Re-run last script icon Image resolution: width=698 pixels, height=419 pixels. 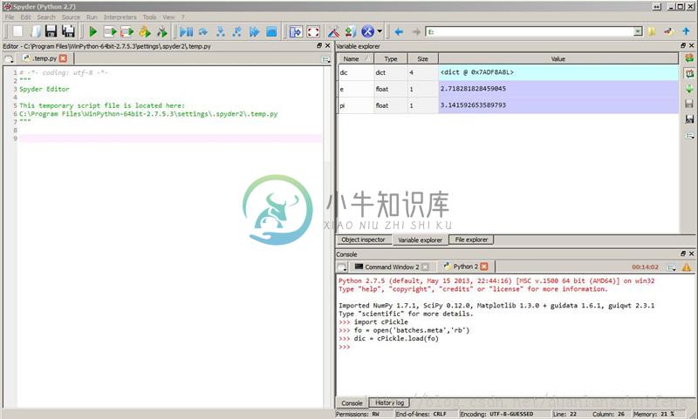162,31
